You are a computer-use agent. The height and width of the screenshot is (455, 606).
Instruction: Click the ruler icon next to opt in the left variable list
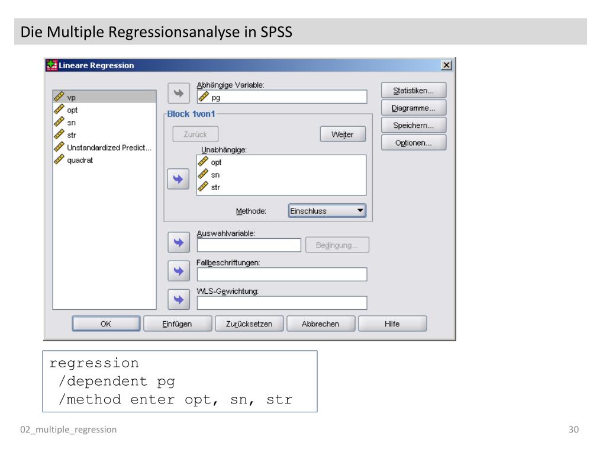point(59,110)
